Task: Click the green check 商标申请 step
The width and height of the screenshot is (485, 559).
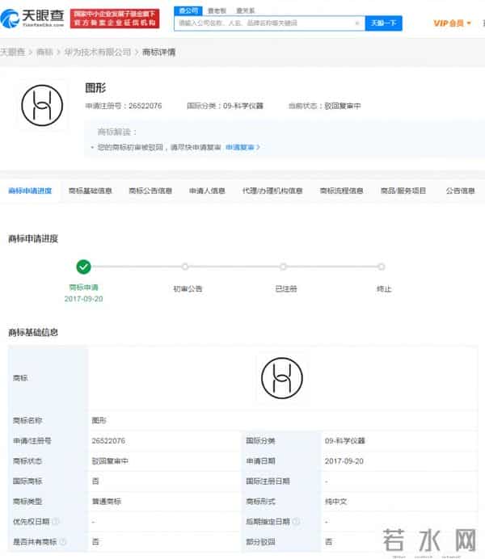Action: [84, 267]
